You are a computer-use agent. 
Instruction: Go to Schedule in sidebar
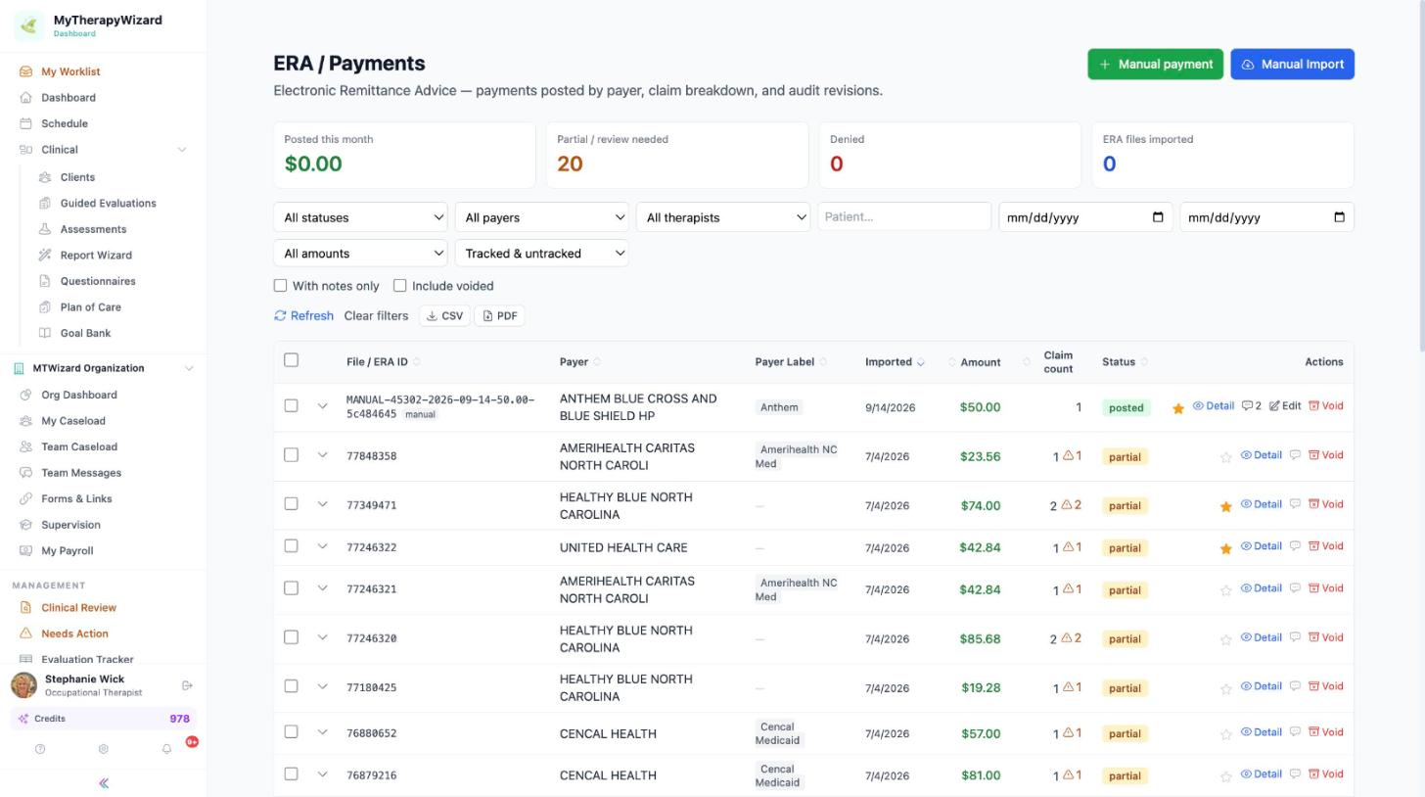click(65, 123)
